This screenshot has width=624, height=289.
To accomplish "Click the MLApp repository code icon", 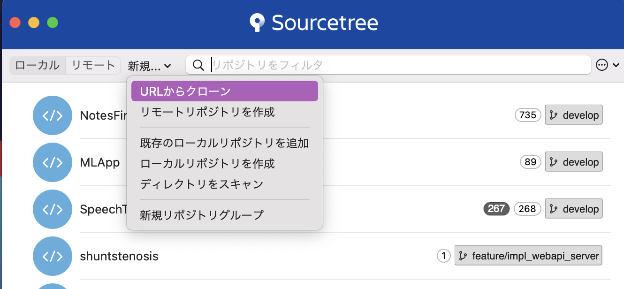I will coord(53,162).
